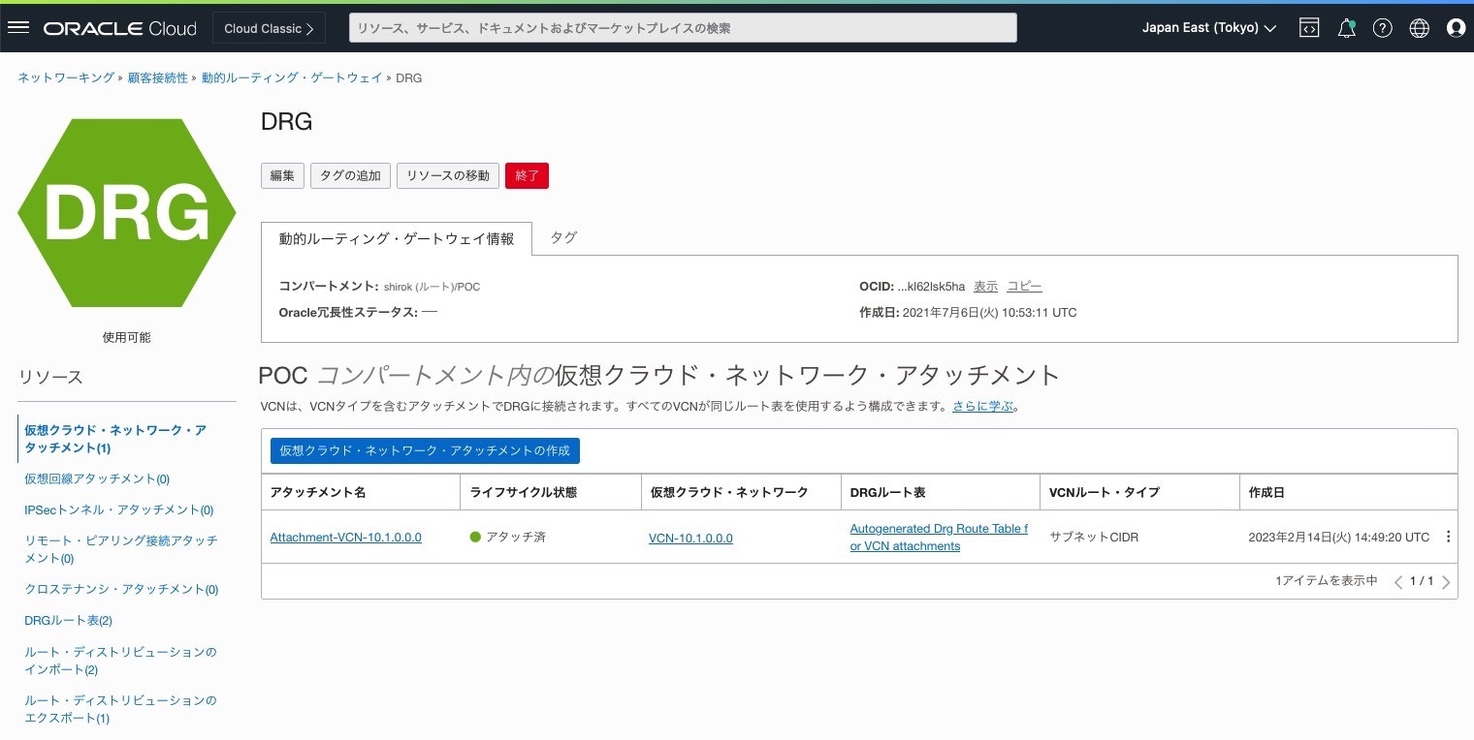Click the タグの追加 button
1474x740 pixels.
coord(350,175)
